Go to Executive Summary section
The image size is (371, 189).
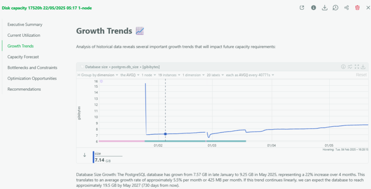point(25,24)
